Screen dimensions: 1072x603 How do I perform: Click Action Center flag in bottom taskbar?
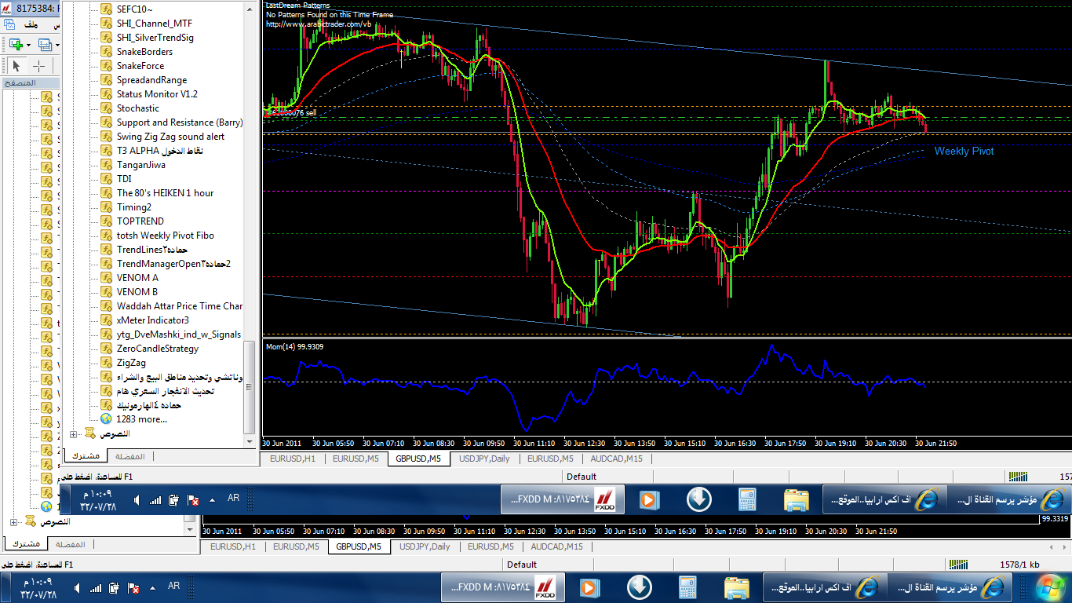[x=133, y=587]
